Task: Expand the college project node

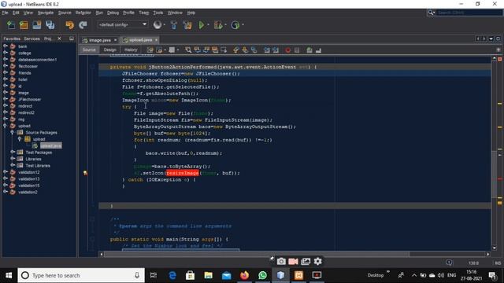Action: pos(6,53)
